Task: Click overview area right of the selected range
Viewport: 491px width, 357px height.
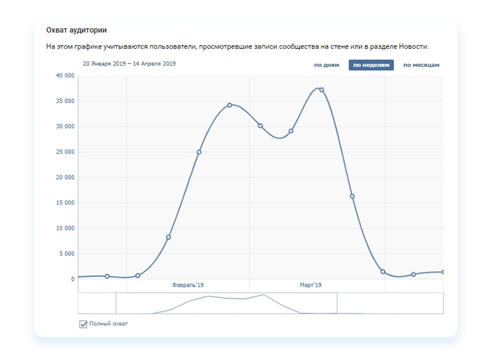Action: coord(390,303)
